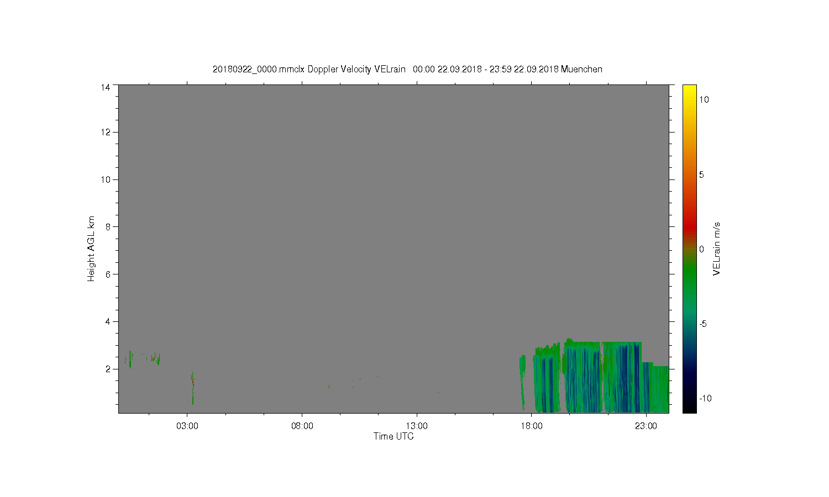829x497 pixels.
Task: Click the height tick label 8
Action: 108,226
